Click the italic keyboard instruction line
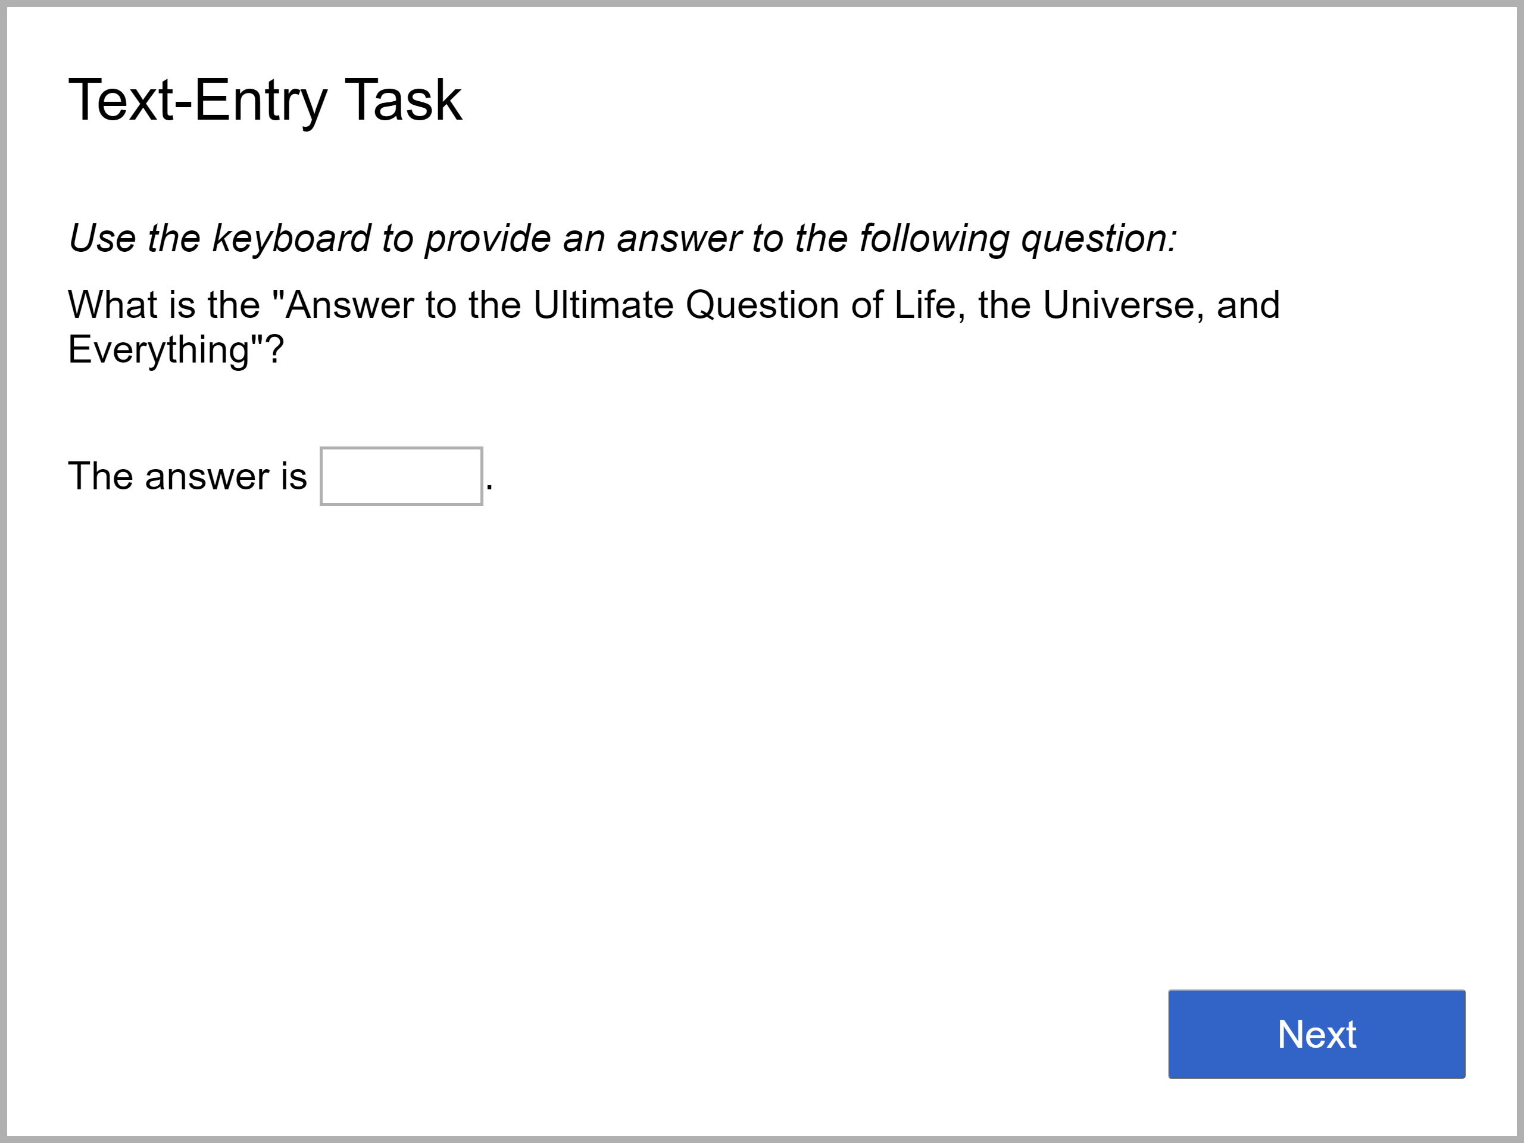The height and width of the screenshot is (1143, 1524). coord(622,238)
